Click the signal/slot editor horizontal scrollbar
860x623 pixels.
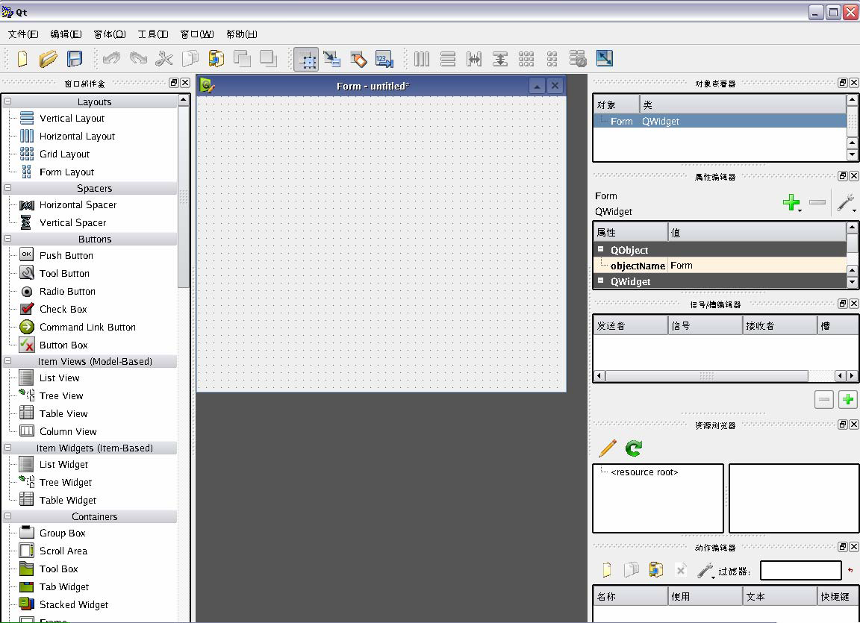(705, 376)
